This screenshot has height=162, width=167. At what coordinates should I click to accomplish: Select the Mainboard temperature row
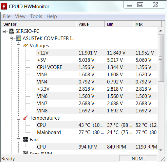pyautogui.click(x=97, y=132)
